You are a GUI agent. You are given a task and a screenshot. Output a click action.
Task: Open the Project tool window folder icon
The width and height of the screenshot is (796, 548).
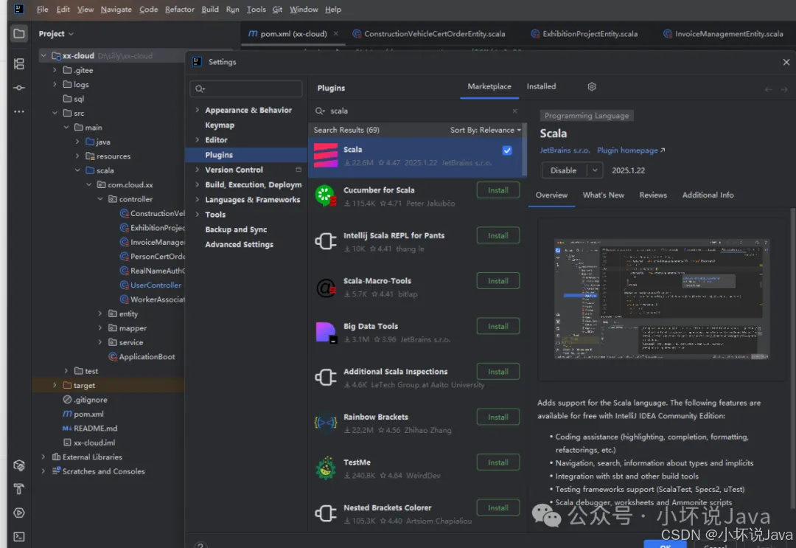pyautogui.click(x=18, y=33)
